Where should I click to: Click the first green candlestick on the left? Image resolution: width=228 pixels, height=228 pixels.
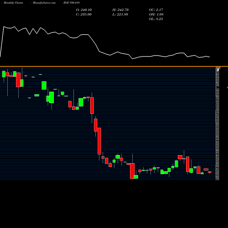4,74
